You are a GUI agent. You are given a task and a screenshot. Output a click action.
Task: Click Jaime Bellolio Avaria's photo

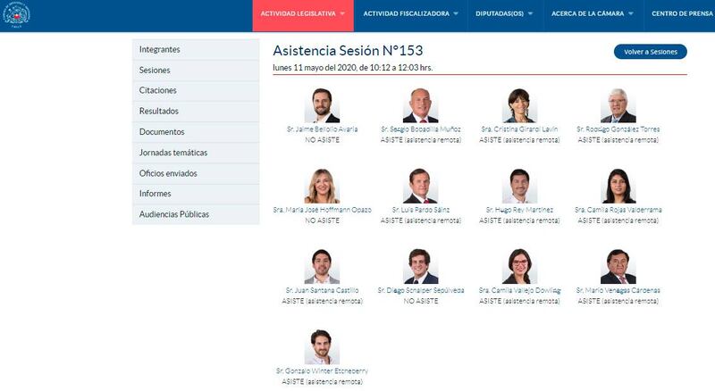[x=322, y=105]
